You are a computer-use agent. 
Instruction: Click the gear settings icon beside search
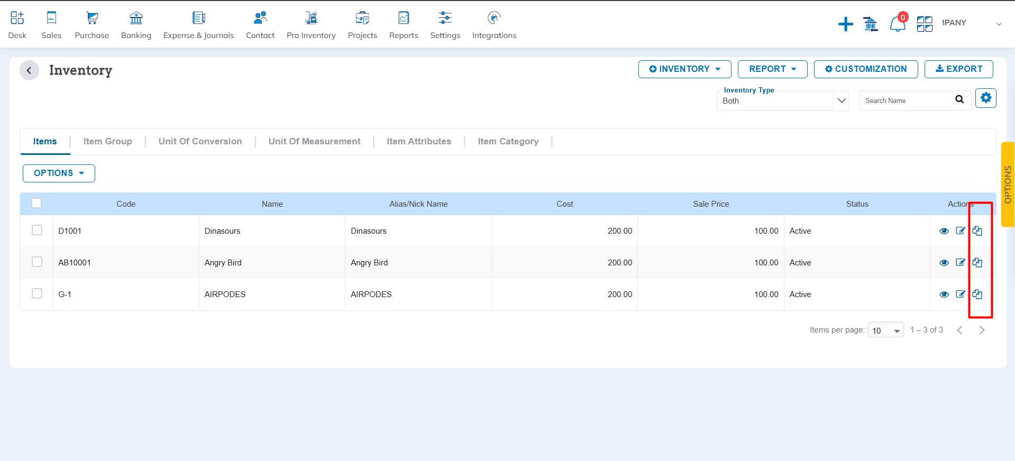click(x=985, y=98)
